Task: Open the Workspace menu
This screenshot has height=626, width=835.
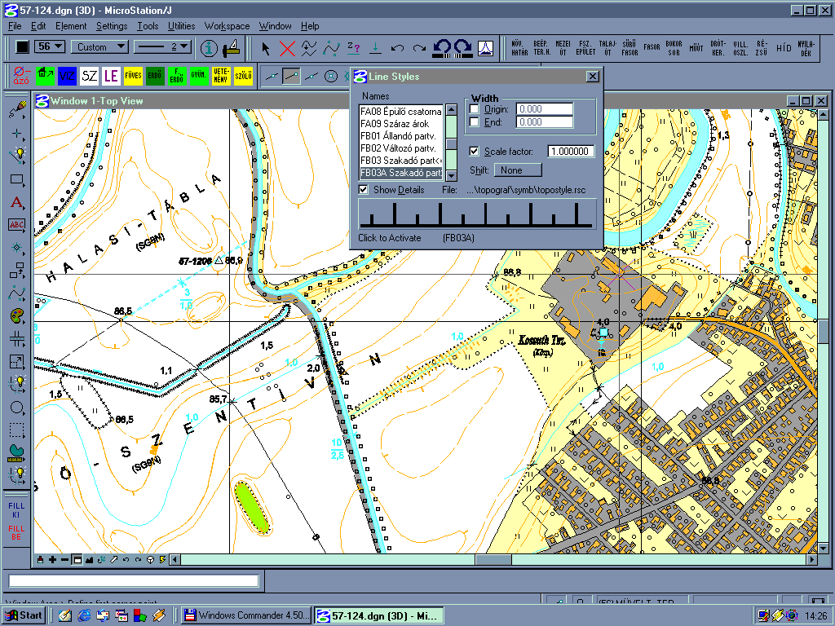Action: (x=227, y=26)
